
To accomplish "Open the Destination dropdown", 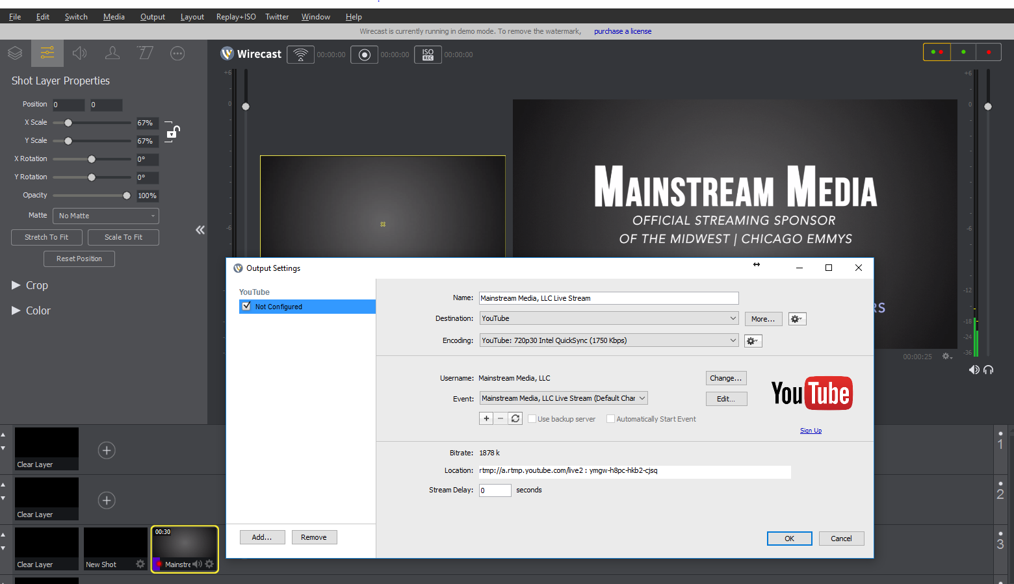I will click(608, 318).
